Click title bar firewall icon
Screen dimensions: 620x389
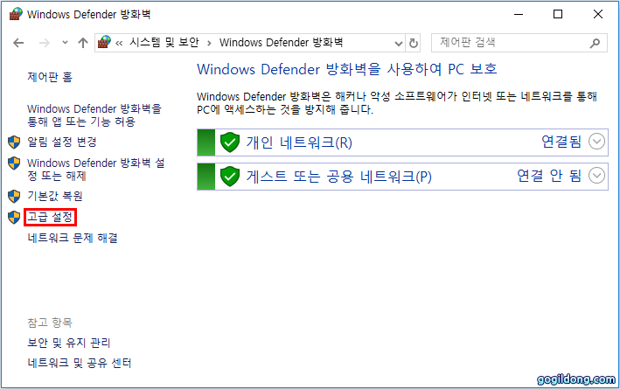tap(15, 14)
